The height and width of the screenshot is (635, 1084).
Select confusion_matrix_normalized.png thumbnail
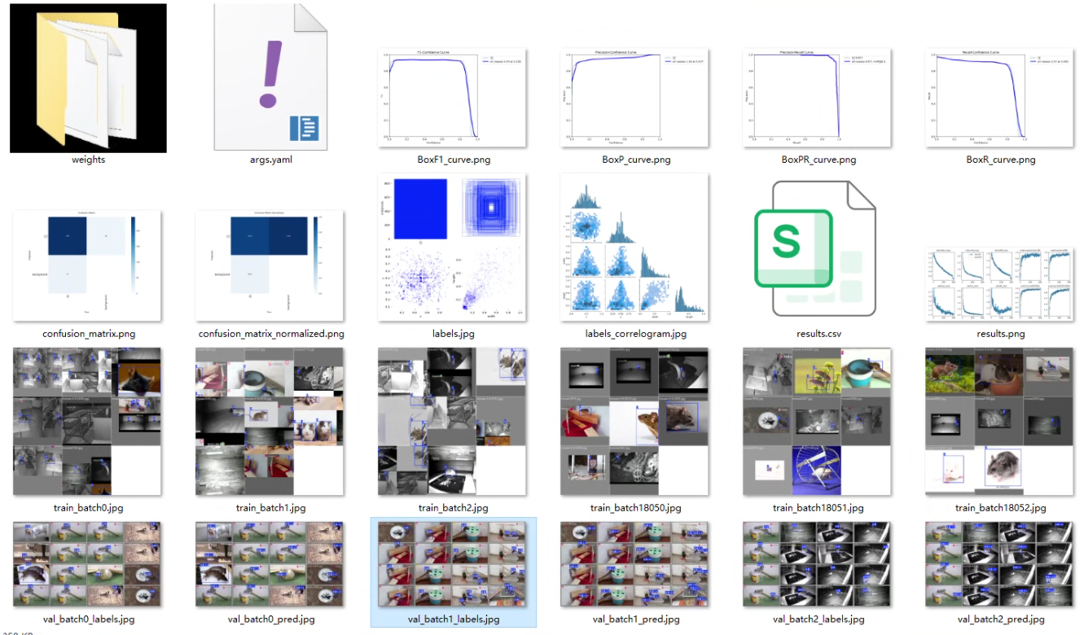tap(270, 265)
